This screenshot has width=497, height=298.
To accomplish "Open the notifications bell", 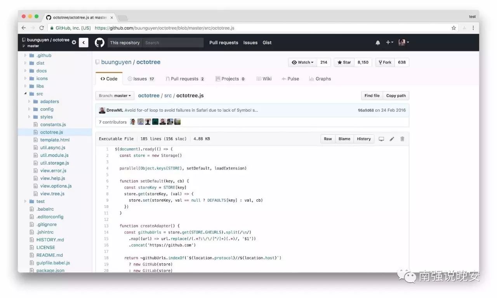I will [x=378, y=43].
